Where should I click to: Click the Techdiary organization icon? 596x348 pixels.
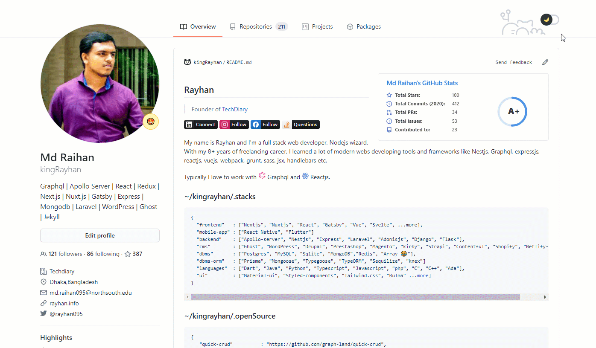(43, 271)
